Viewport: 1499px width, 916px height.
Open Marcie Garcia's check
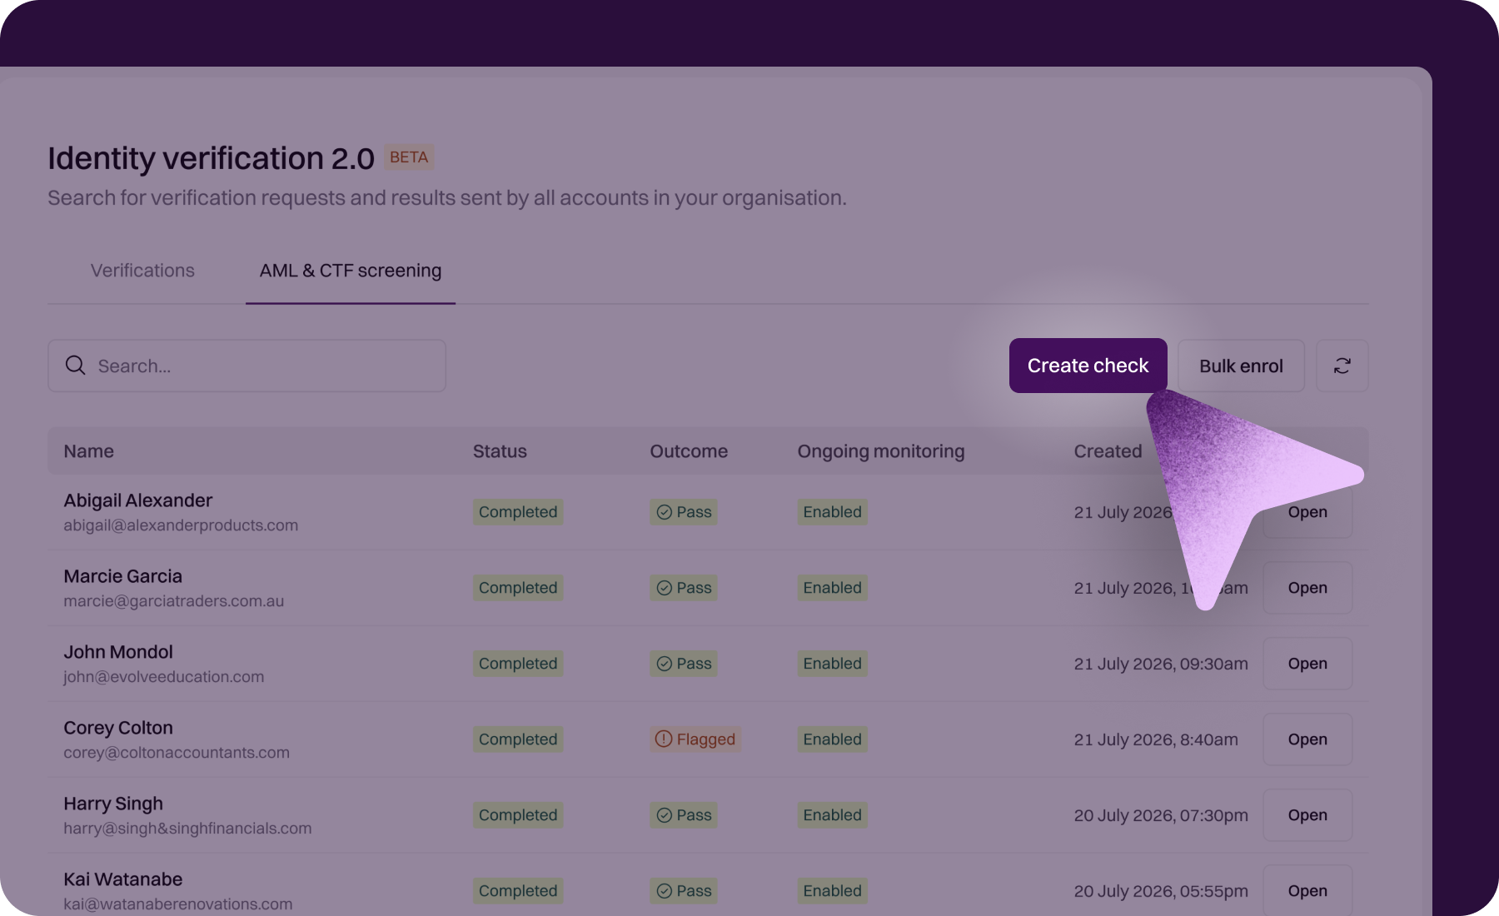(x=1307, y=588)
